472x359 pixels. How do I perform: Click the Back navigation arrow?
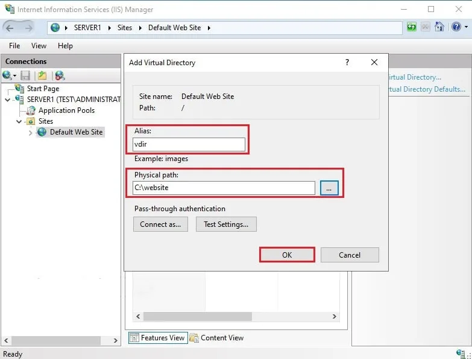pos(10,28)
